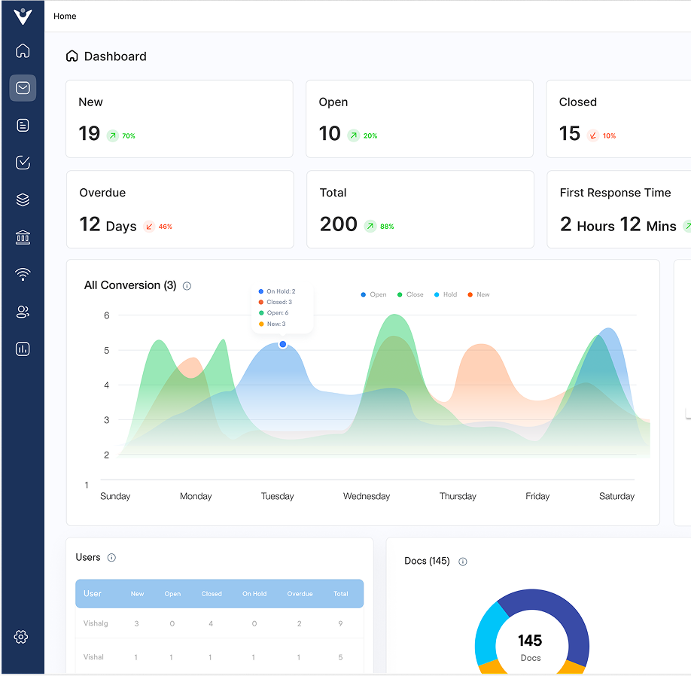This screenshot has height=676, width=691.
Task: Click the On Hold column header
Action: (x=254, y=594)
